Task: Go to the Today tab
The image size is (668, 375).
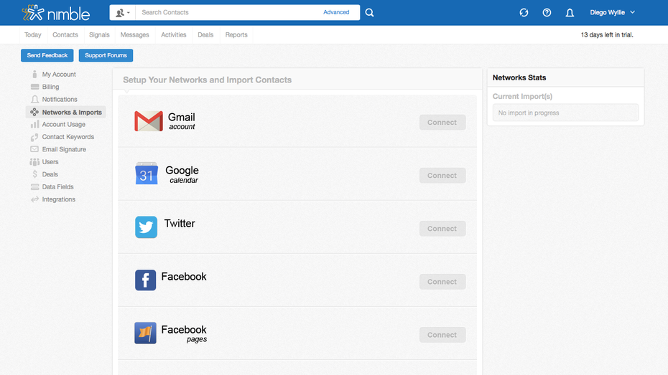Action: click(x=33, y=35)
